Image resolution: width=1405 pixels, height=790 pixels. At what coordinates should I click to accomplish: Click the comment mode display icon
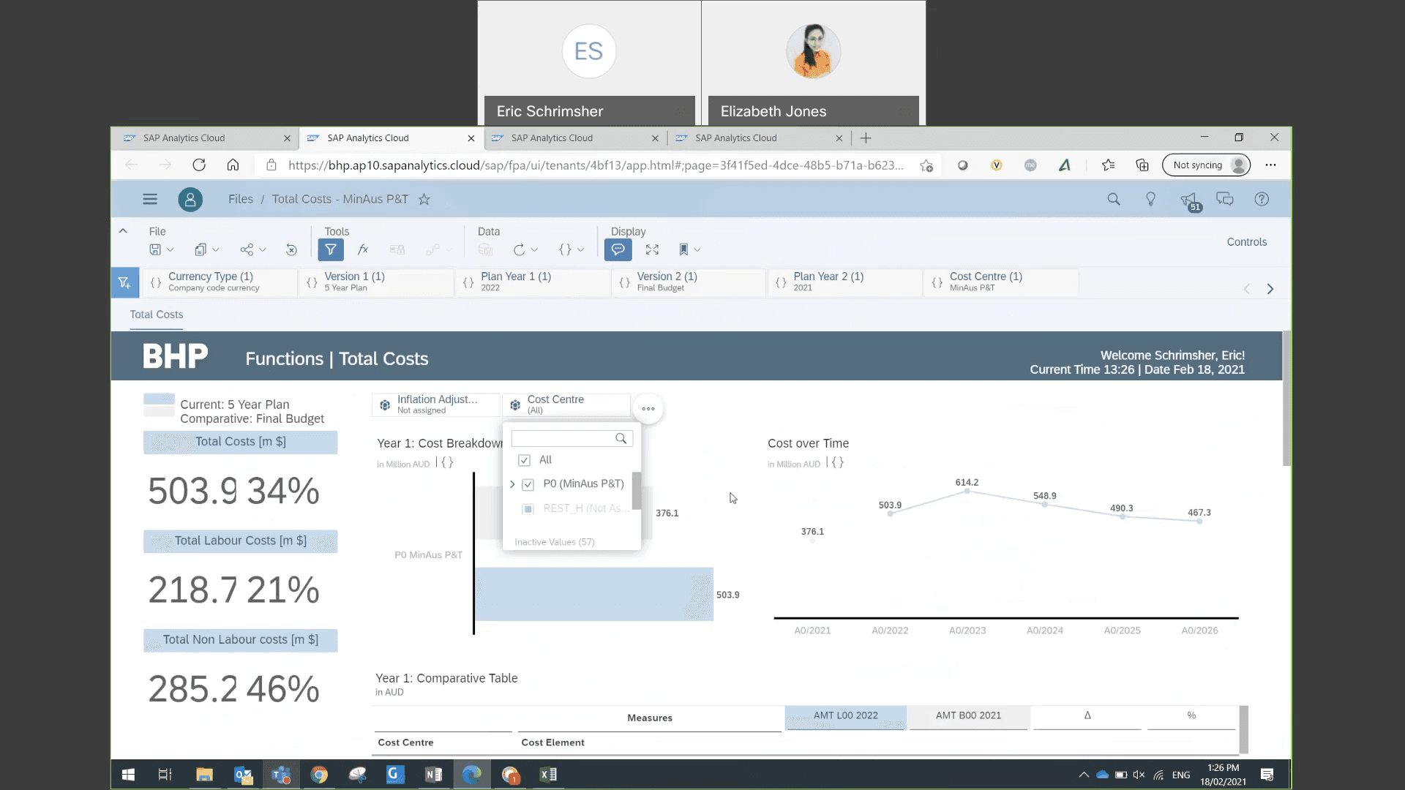coord(618,249)
